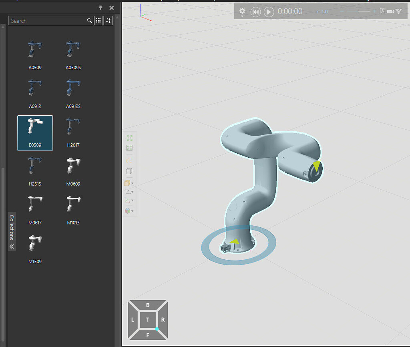
Task: Toggle grid icon view in catalog
Action: (98, 21)
